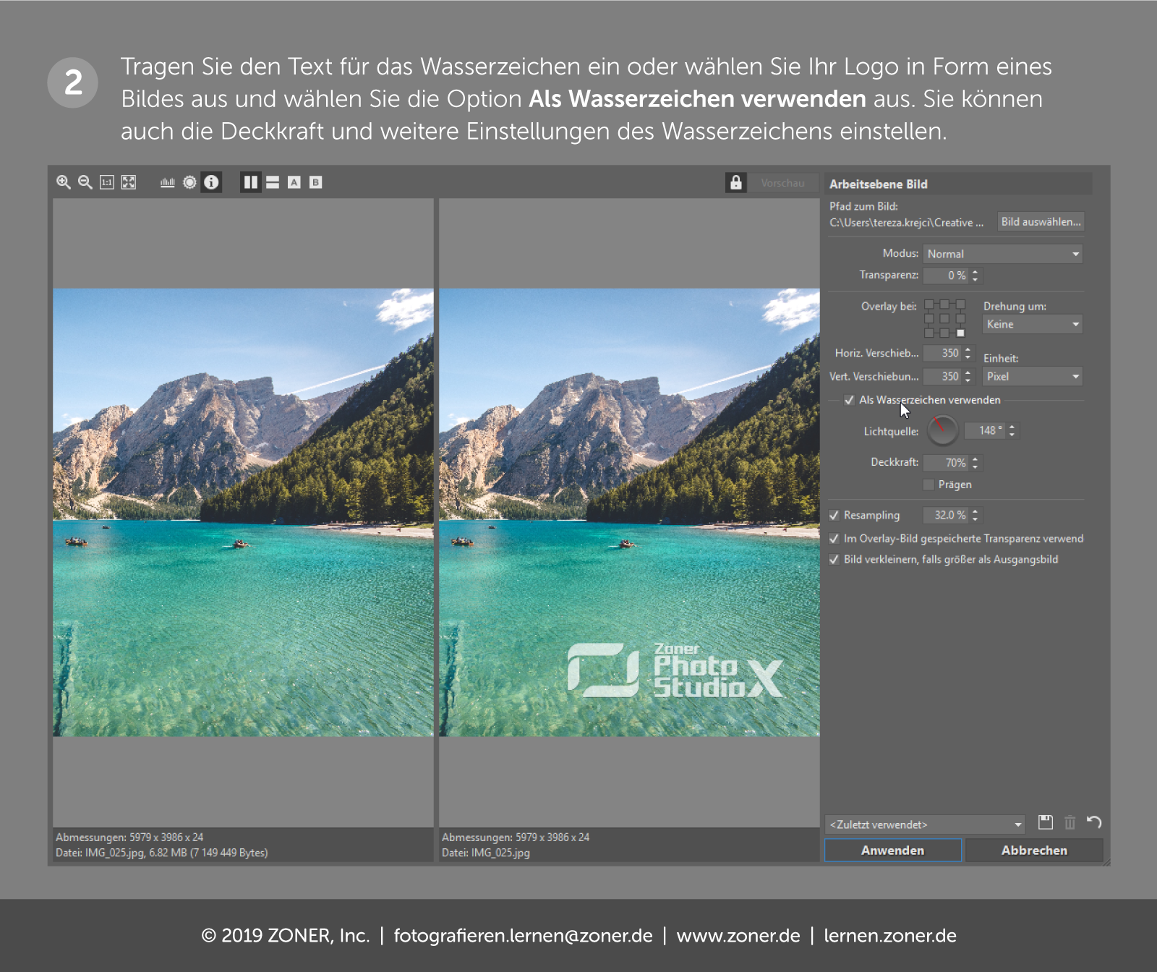
Task: Open the Modus dropdown set to Normal
Action: [1002, 254]
